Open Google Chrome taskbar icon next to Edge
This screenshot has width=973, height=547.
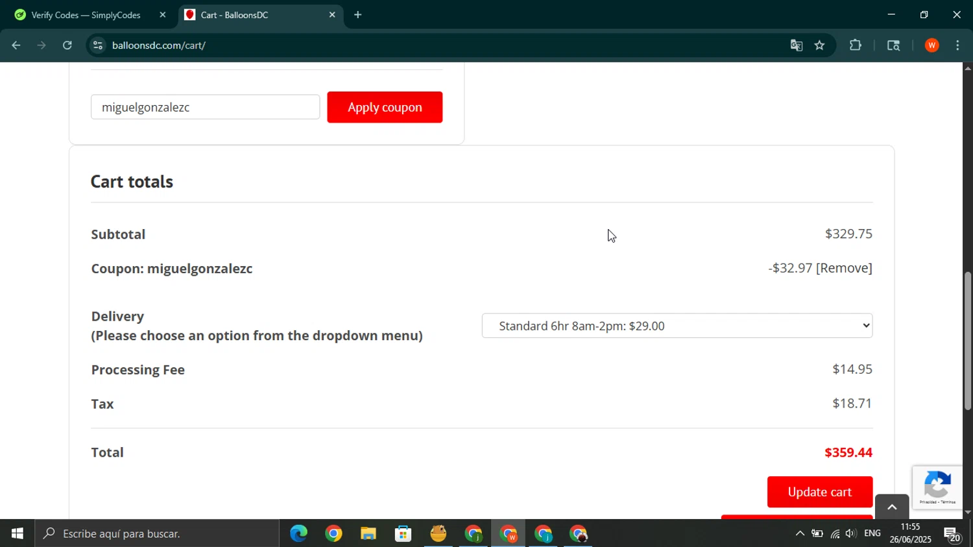pos(333,533)
